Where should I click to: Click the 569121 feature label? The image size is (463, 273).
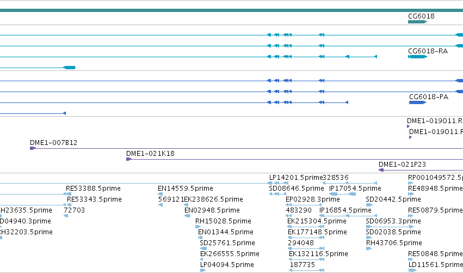(x=171, y=199)
